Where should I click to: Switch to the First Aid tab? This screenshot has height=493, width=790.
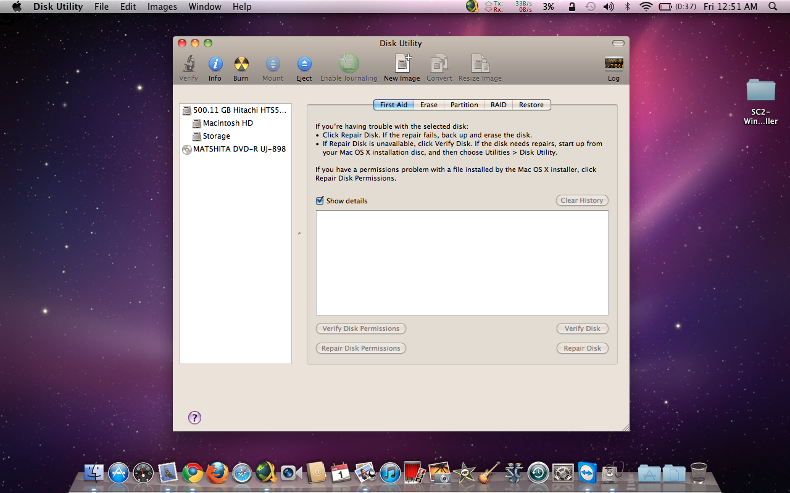point(393,105)
